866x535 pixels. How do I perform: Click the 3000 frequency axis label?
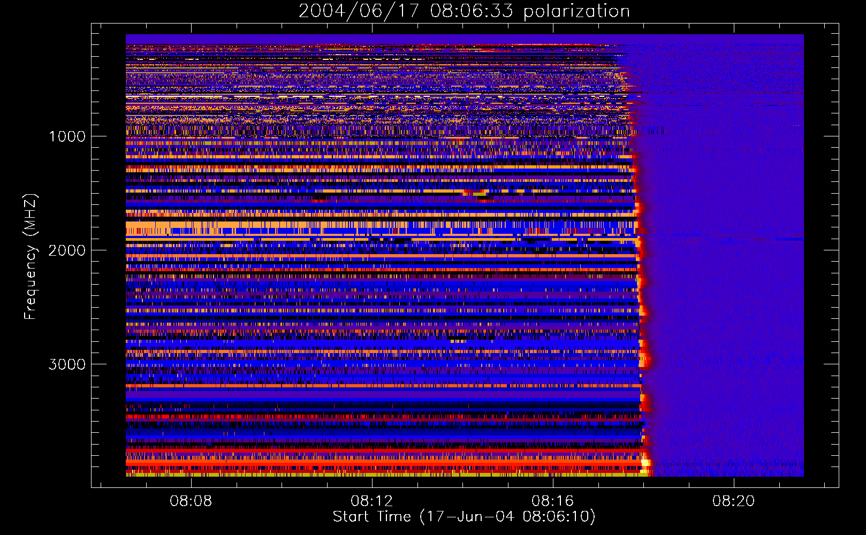67,364
